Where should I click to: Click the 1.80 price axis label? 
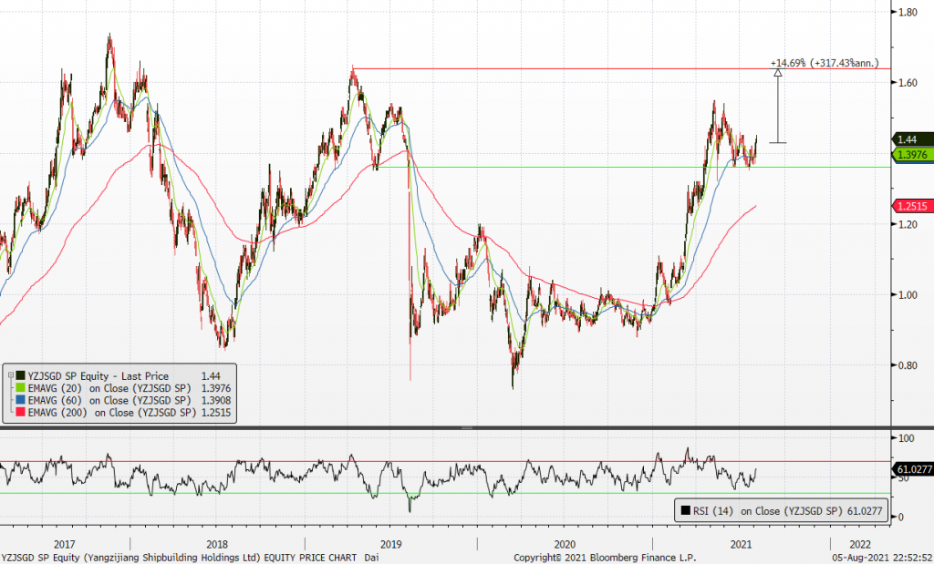coord(908,12)
